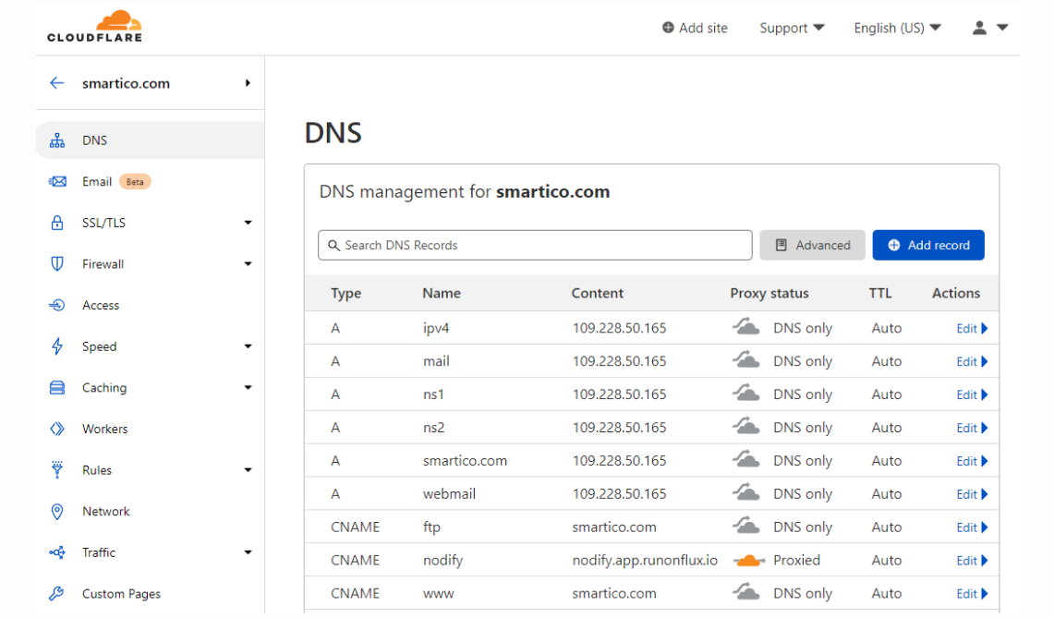Click the back arrow beside smartico.com

57,83
